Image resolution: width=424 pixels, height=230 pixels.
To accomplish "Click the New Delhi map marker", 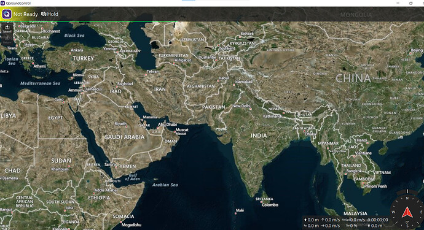I will [x=251, y=109].
